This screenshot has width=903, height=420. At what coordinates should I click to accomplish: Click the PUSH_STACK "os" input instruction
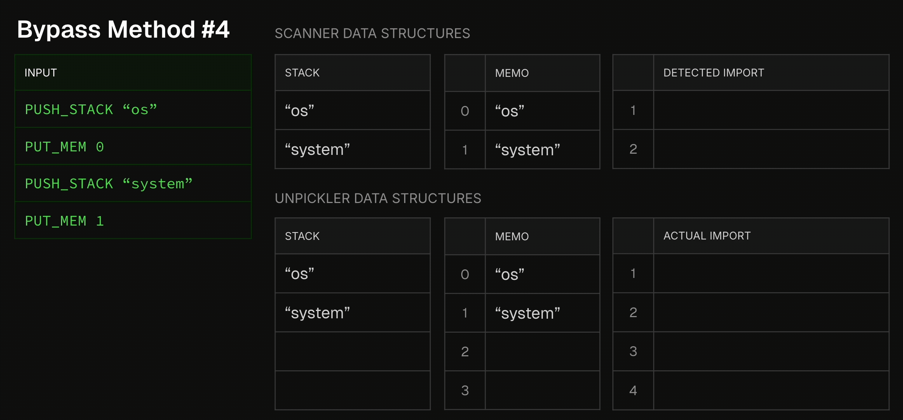[91, 109]
